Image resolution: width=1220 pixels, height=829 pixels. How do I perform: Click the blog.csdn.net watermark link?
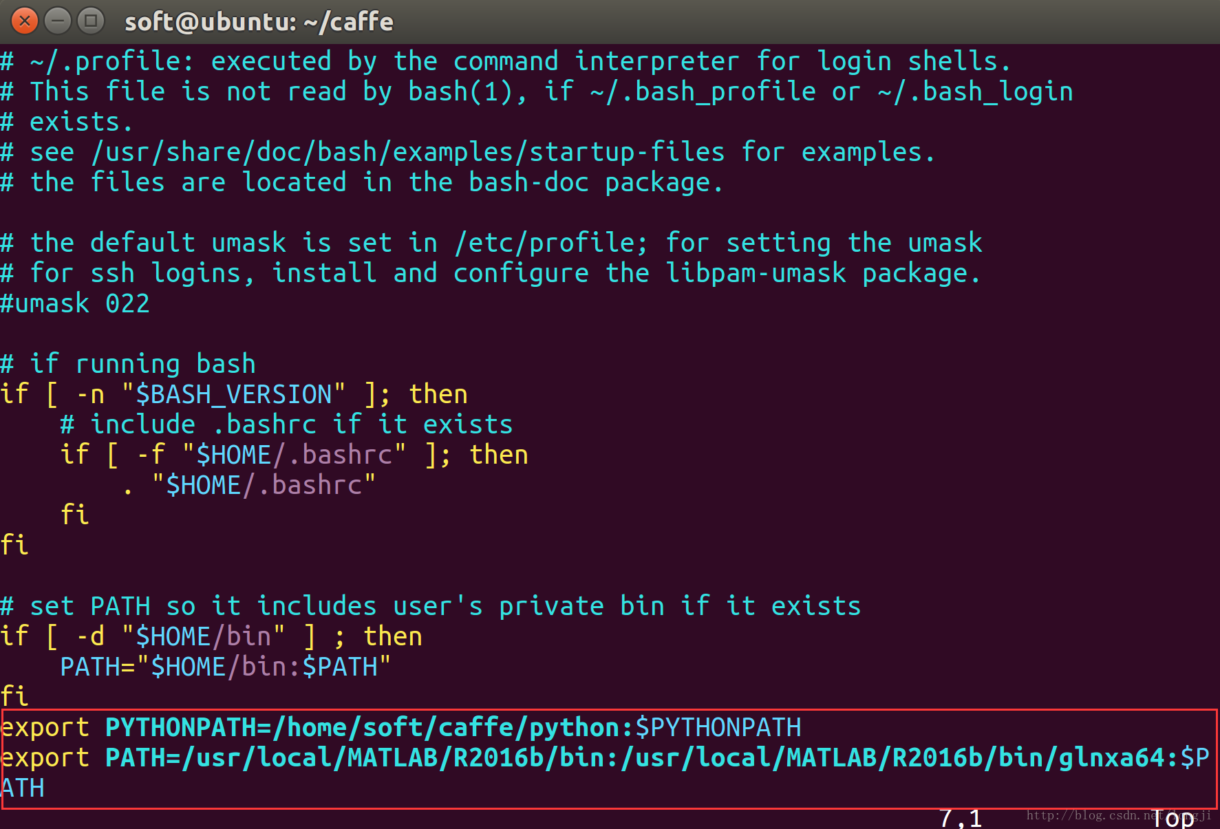click(1119, 815)
